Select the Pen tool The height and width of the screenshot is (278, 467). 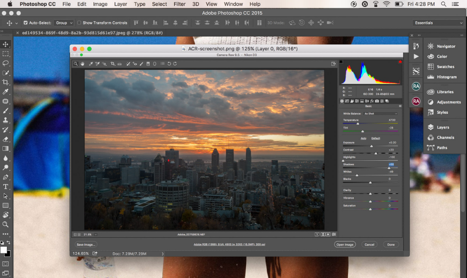(x=5, y=177)
